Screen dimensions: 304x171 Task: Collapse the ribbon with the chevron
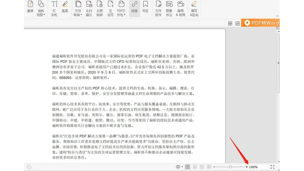pos(278,16)
